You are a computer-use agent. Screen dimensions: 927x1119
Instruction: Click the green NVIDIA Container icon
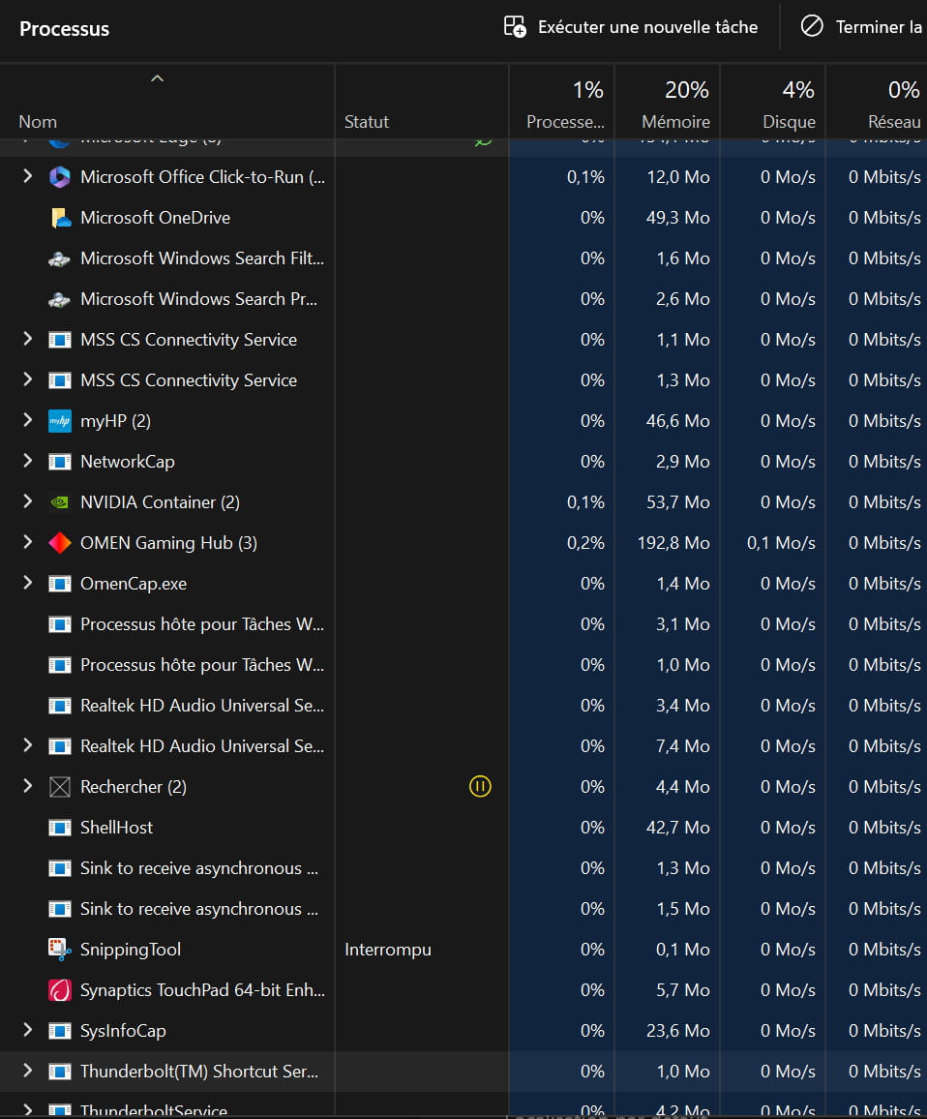[x=59, y=502]
